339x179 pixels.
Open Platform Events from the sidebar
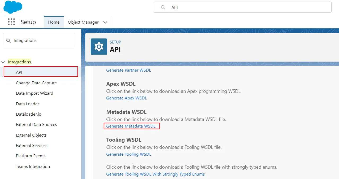click(31, 156)
